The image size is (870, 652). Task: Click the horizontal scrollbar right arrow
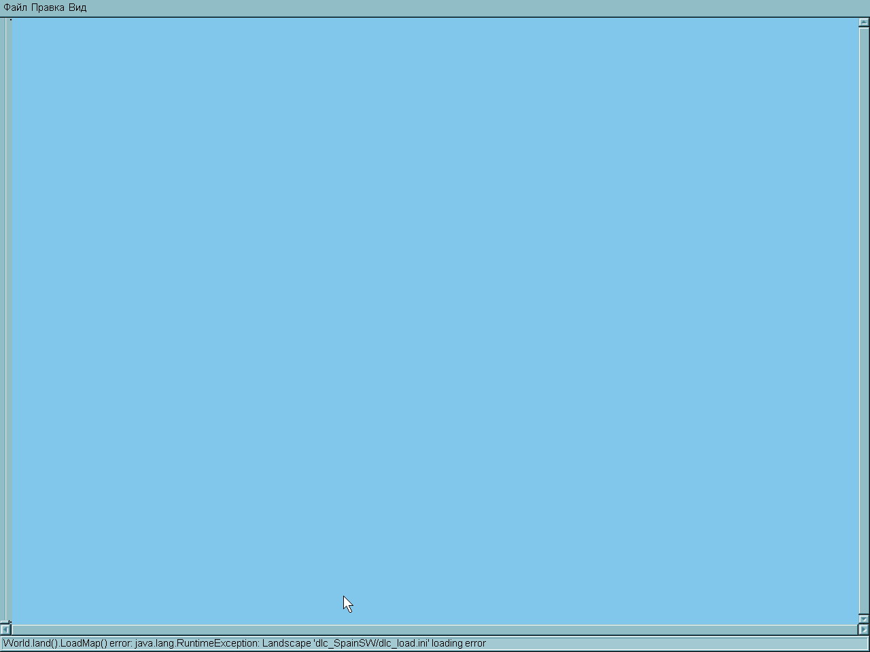[x=864, y=630]
